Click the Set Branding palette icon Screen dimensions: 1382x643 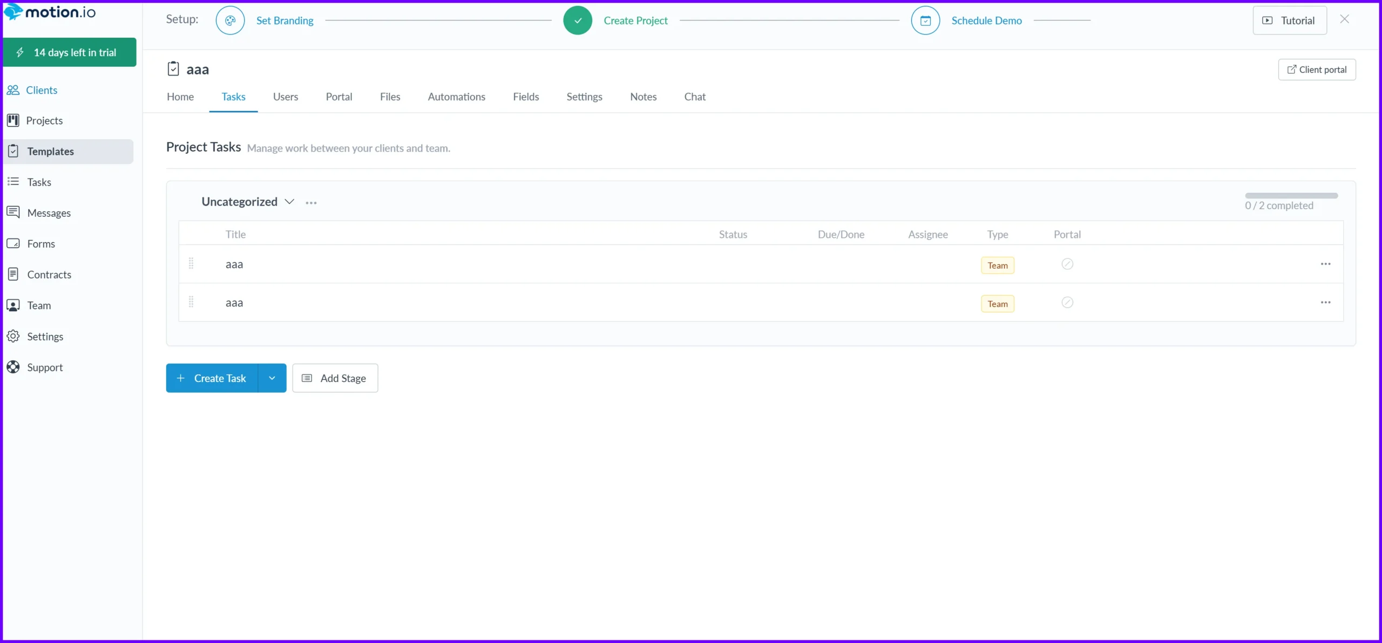230,20
